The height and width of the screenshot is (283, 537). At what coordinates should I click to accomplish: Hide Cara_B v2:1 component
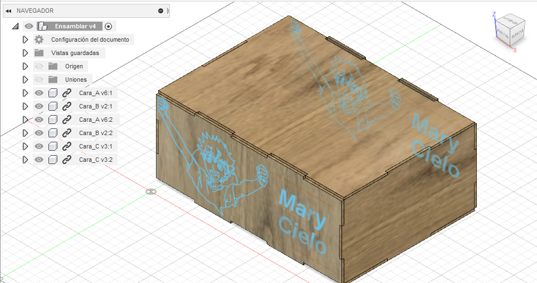[x=39, y=106]
